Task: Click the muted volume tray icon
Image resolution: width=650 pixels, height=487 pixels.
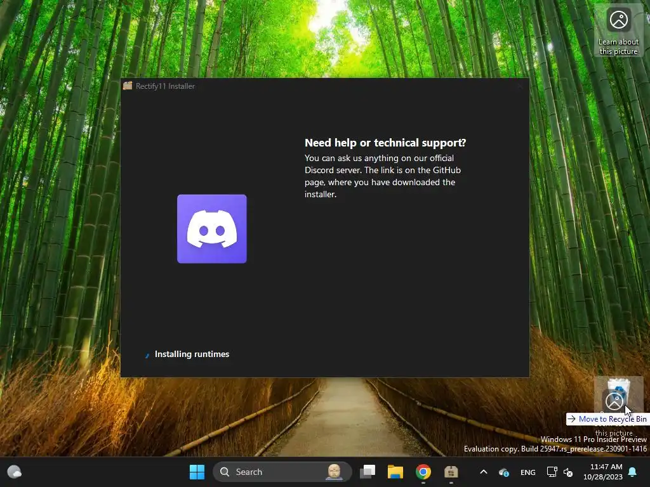Action: click(568, 472)
